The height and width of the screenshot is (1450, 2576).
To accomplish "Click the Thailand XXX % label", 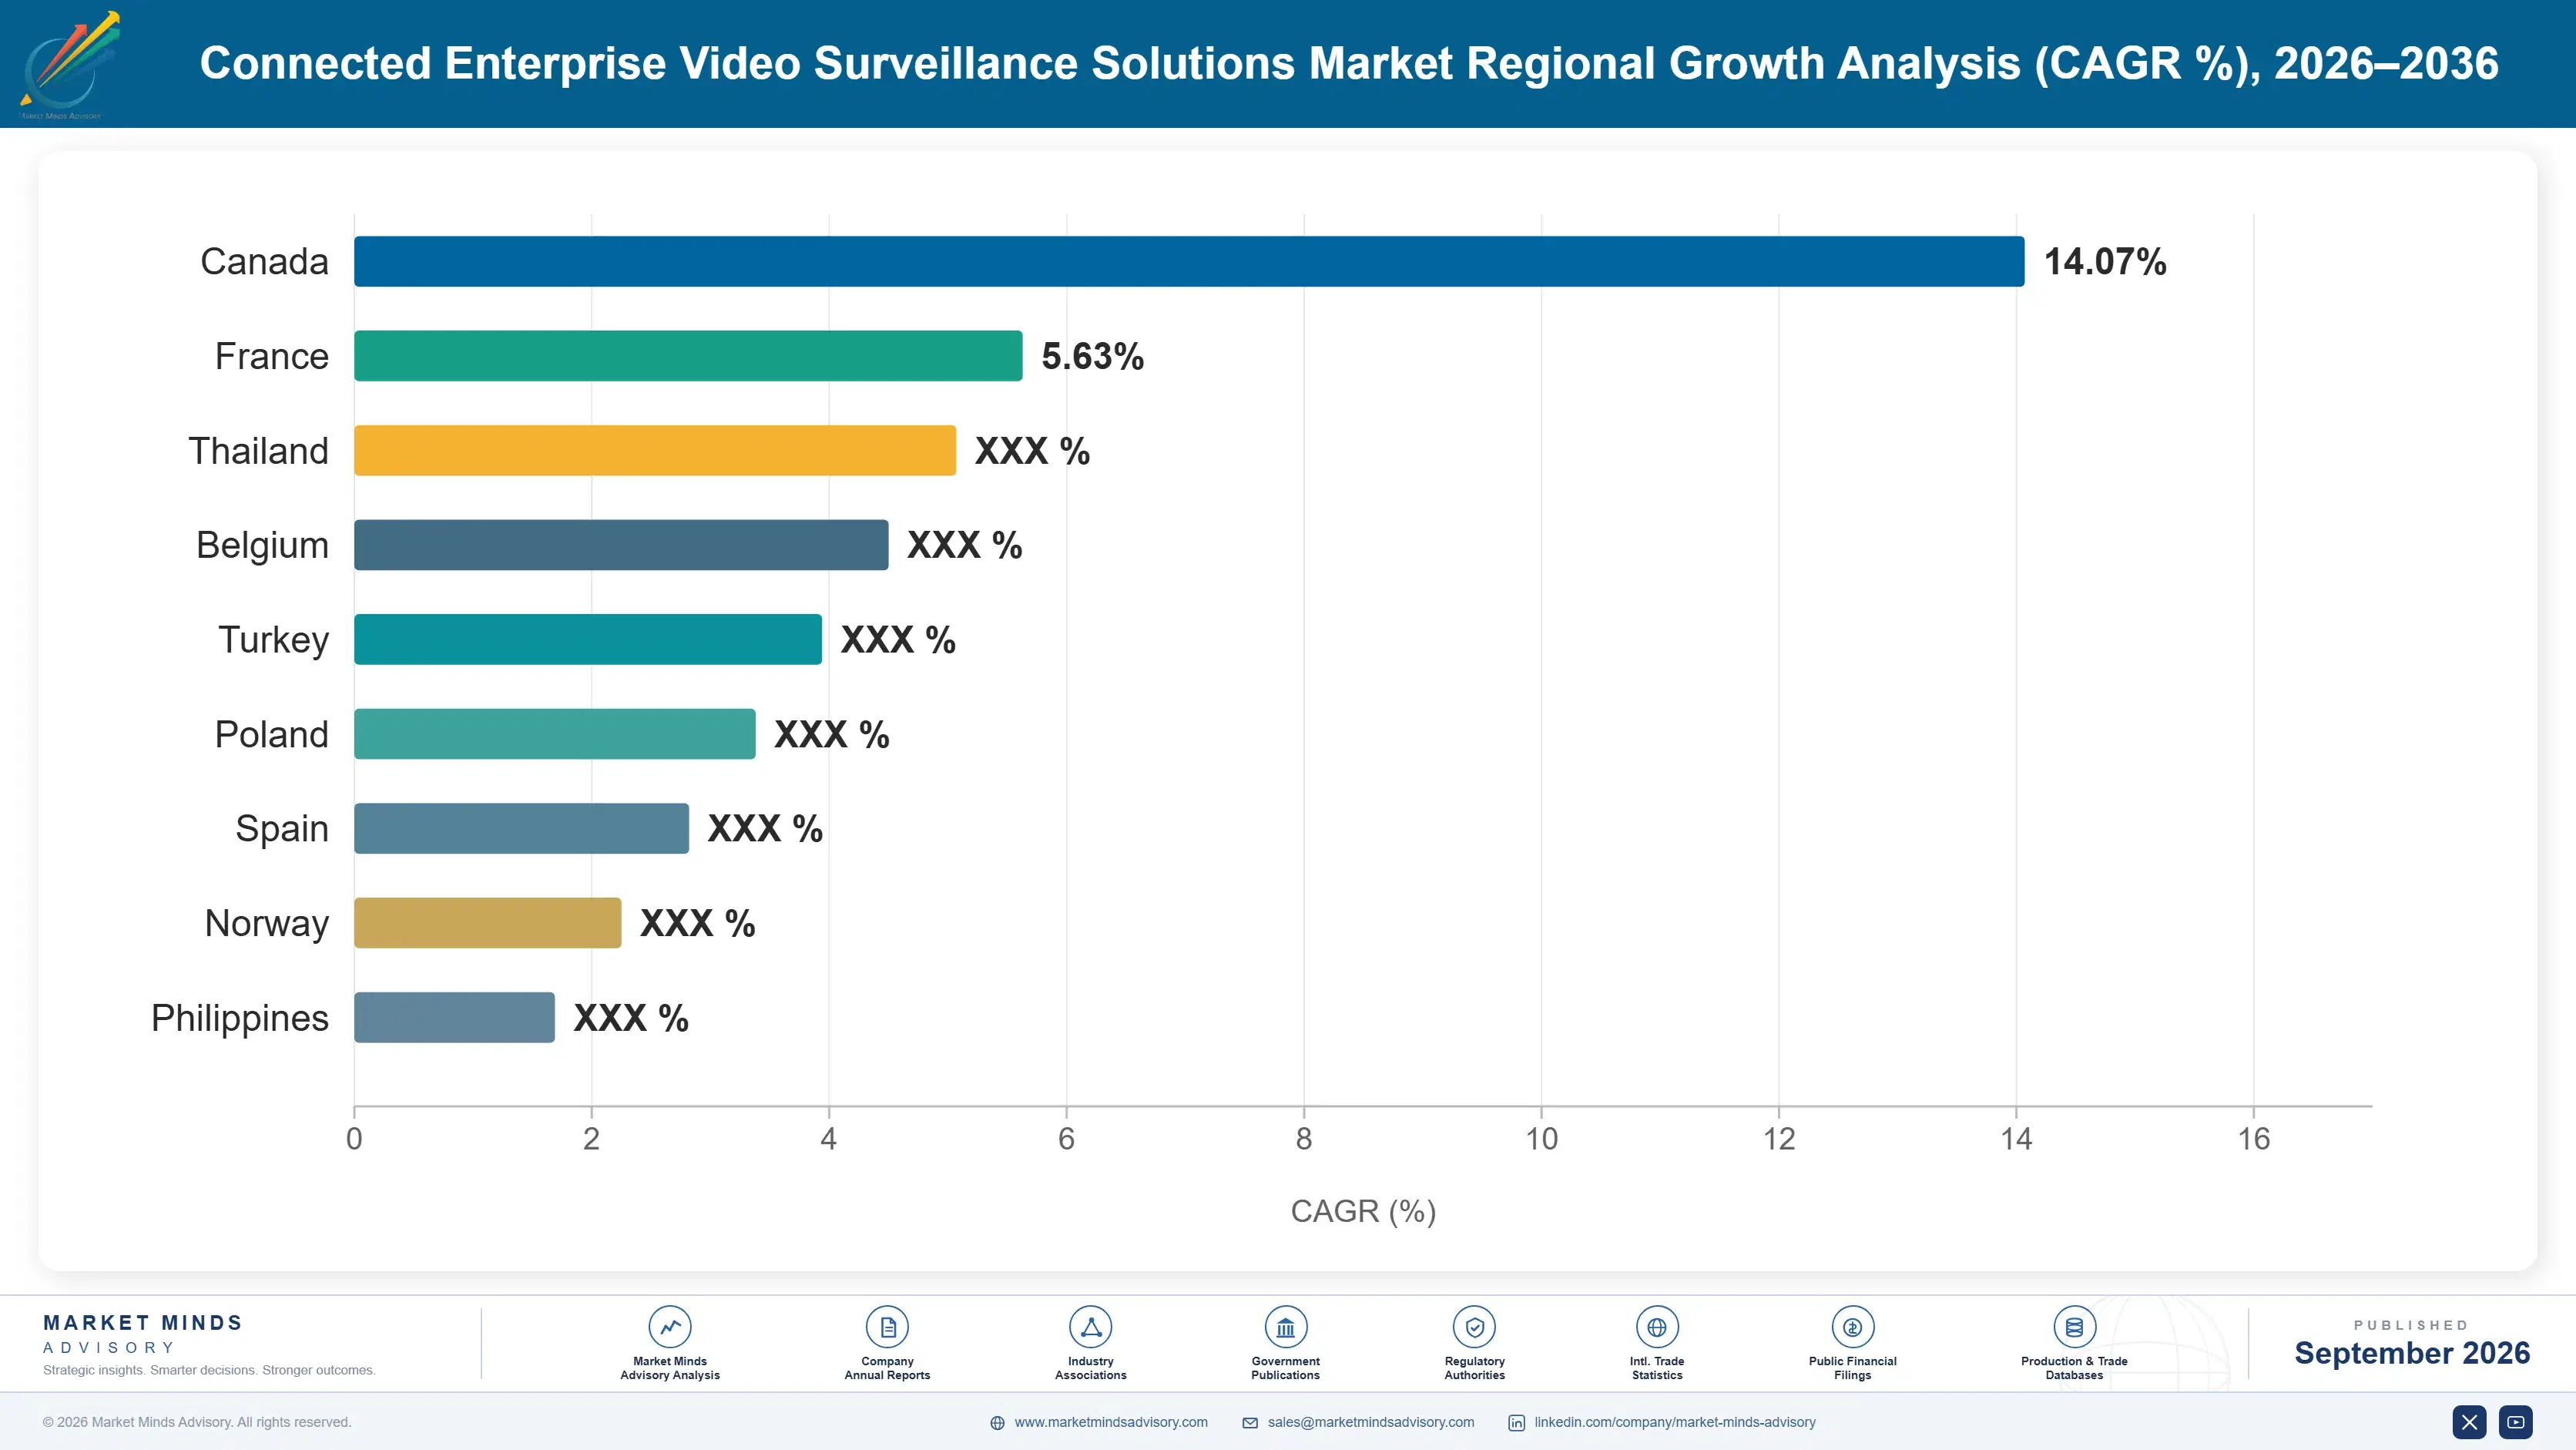I will (x=1032, y=451).
